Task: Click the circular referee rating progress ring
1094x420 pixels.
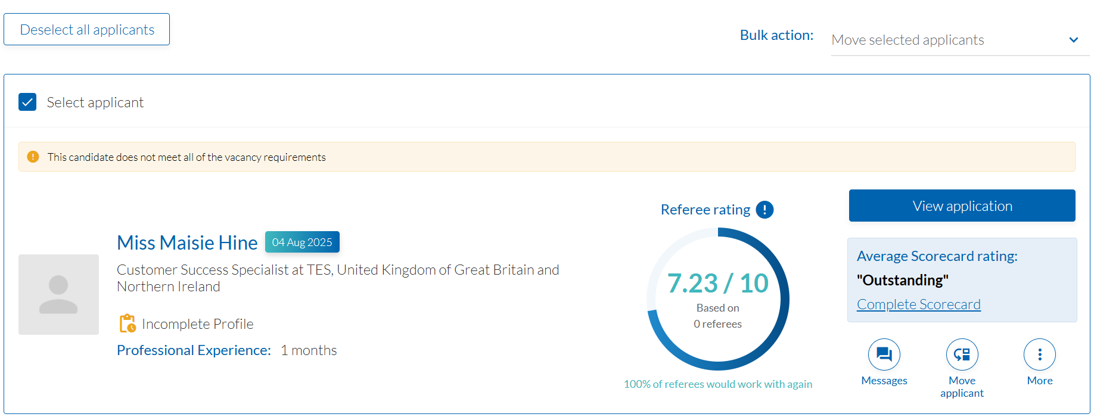Action: (782, 275)
